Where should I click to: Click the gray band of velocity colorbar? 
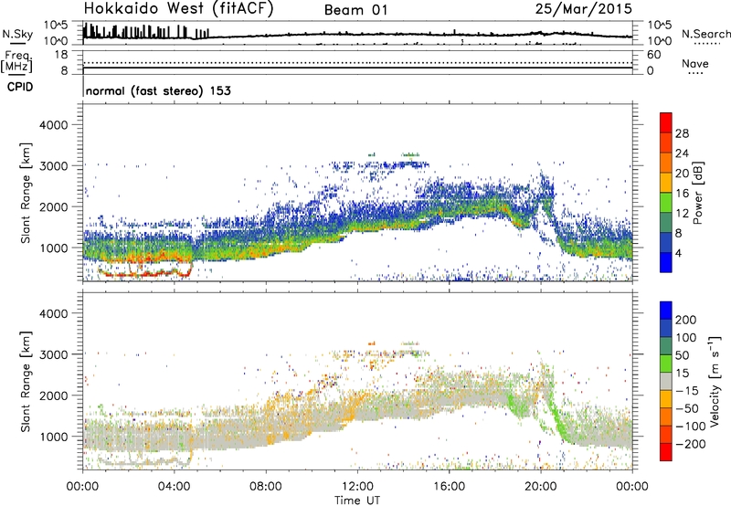666,381
